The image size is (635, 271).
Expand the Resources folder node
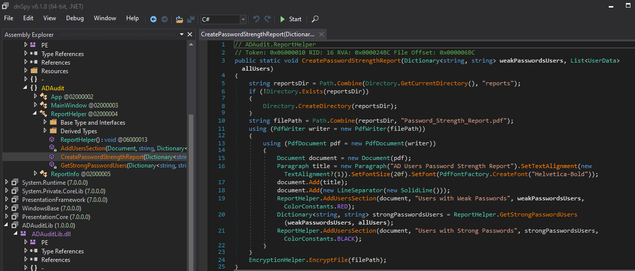tap(26, 71)
